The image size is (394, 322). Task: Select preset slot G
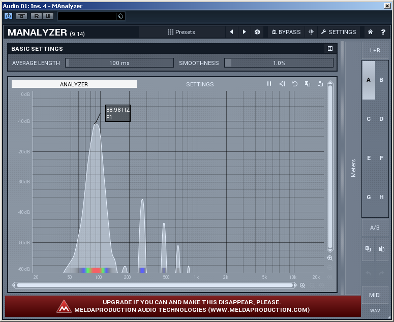coord(369,197)
